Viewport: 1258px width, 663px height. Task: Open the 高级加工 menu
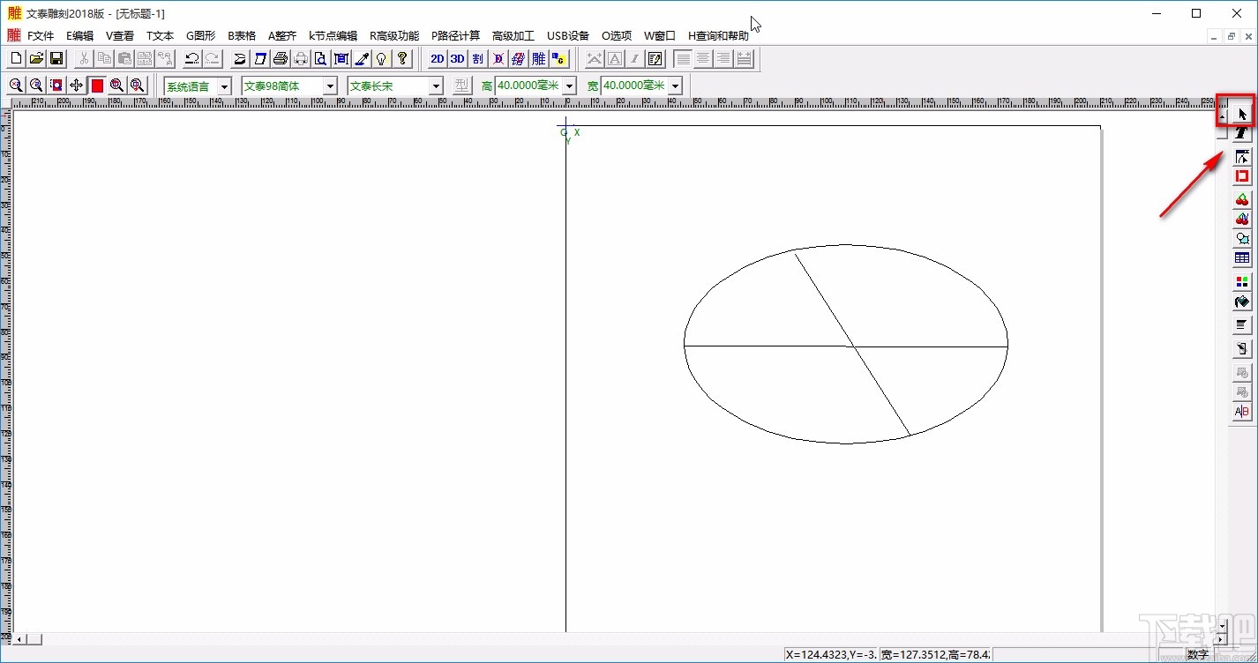[x=513, y=36]
